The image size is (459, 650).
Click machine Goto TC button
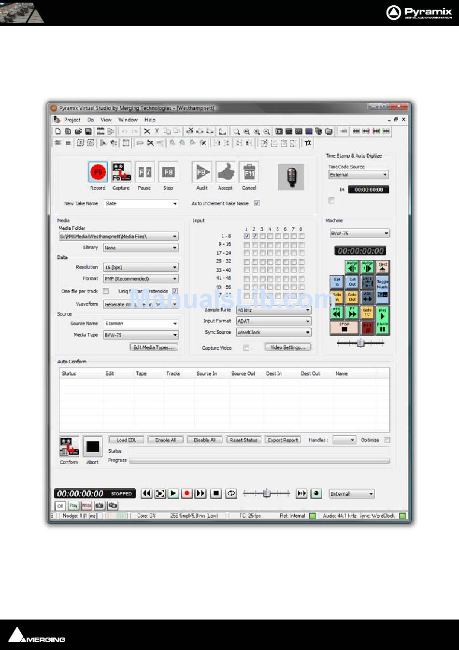coord(368,312)
